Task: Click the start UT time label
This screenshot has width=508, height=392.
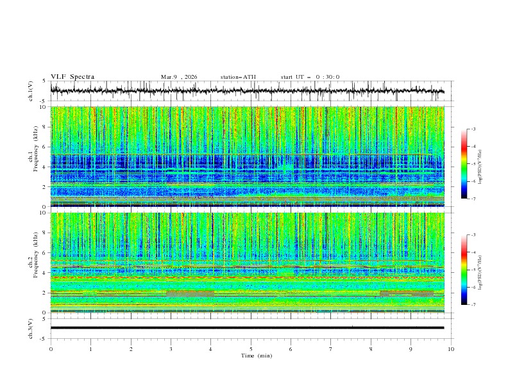Action: (310, 77)
